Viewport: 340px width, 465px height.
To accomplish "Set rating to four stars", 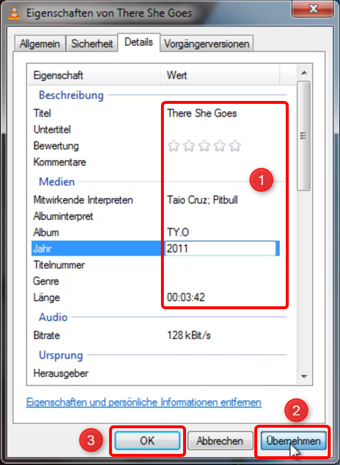I will 220,146.
